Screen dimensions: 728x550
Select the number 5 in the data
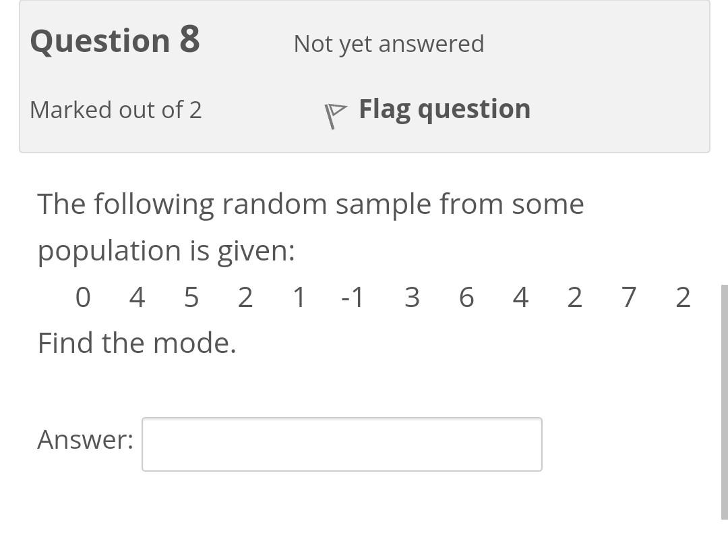(x=191, y=296)
